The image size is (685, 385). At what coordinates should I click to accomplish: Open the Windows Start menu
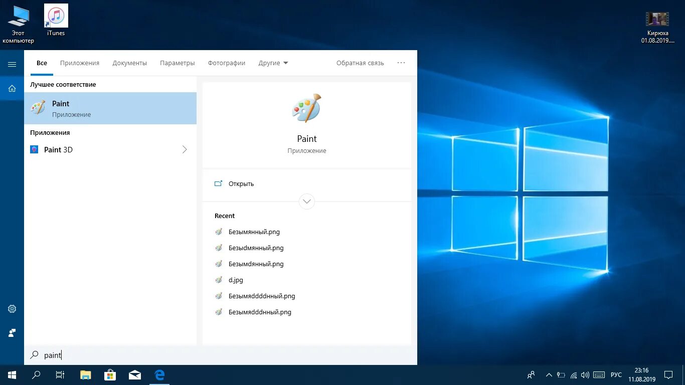pos(12,375)
